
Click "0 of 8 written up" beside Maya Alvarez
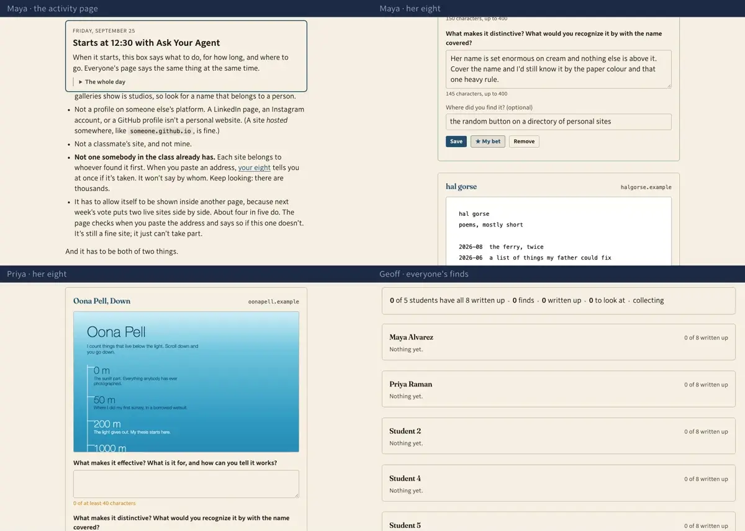706,338
